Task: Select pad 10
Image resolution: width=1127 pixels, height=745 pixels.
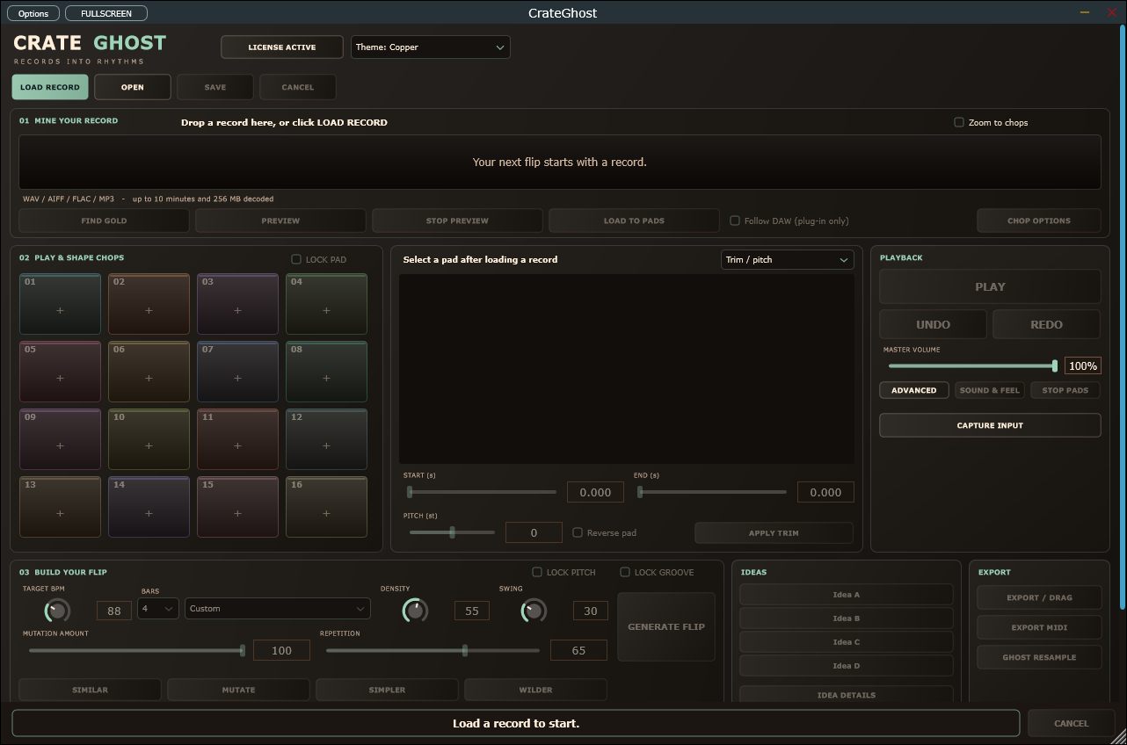Action: 149,439
